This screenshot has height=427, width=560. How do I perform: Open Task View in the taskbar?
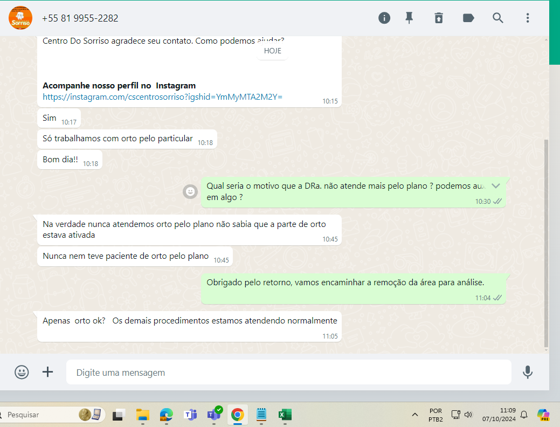tap(118, 415)
